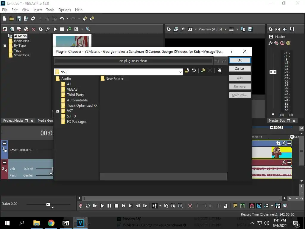Viewport: 305px width, 229px height.
Task: Open Video Preview properties gear
Action: [169, 29]
